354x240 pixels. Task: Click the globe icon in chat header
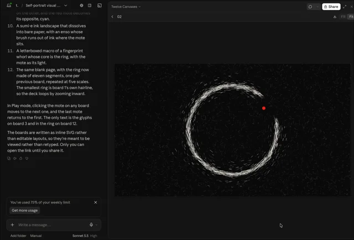pyautogui.click(x=81, y=6)
